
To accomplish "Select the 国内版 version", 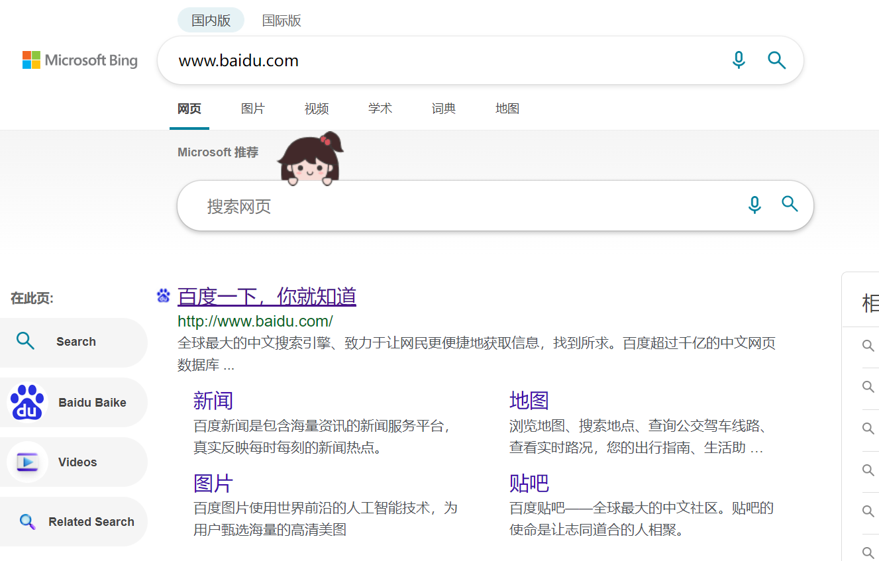I will 210,20.
